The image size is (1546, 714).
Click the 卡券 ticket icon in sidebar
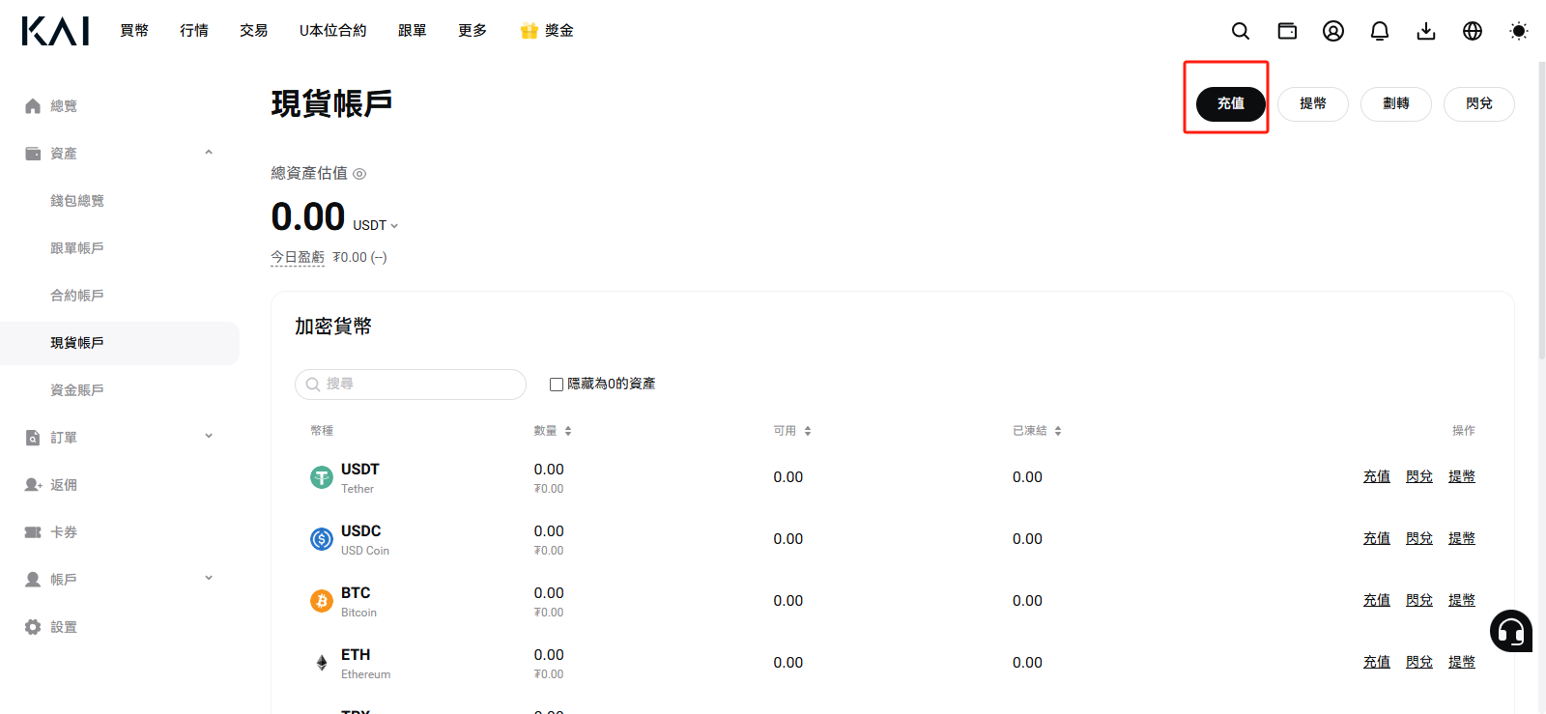click(33, 532)
